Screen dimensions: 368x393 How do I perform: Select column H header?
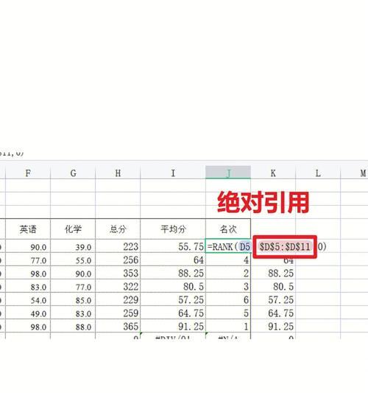[118, 173]
